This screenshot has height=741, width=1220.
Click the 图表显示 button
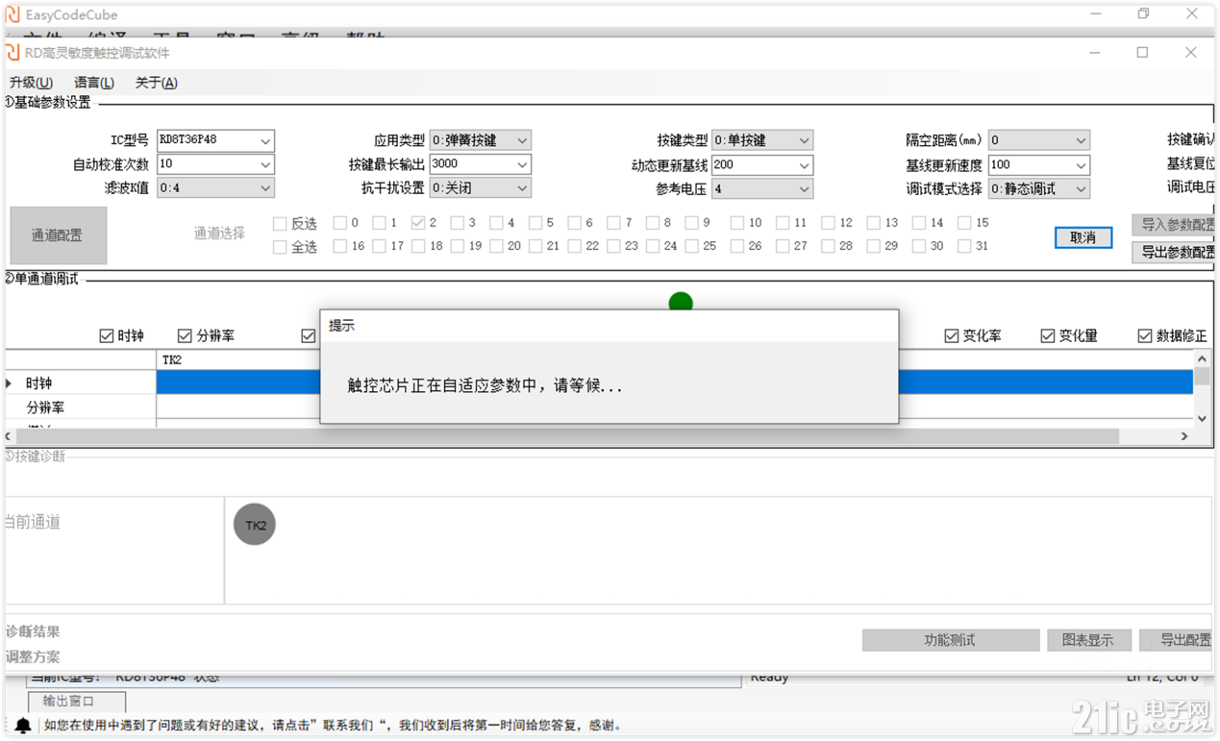pos(1088,640)
